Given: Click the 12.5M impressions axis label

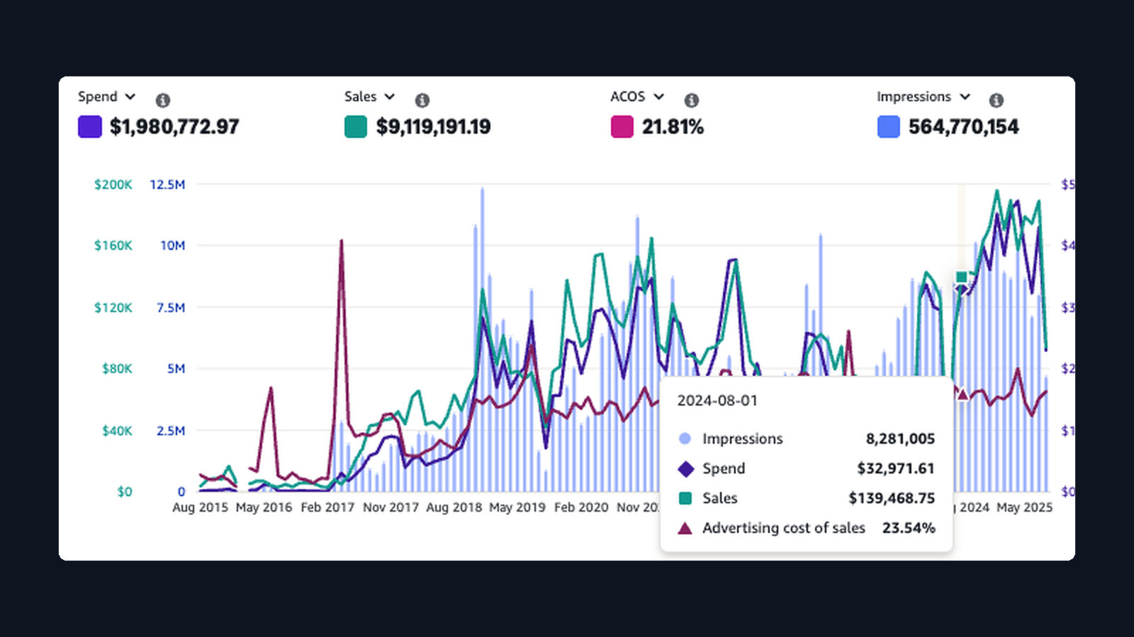Looking at the screenshot, I should tap(167, 185).
